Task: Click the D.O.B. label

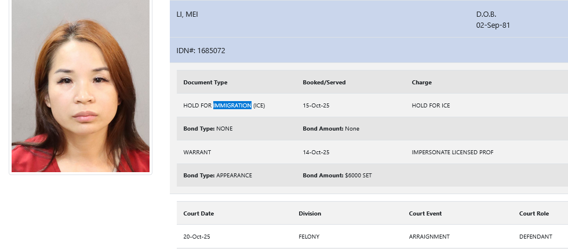Action: click(x=486, y=14)
